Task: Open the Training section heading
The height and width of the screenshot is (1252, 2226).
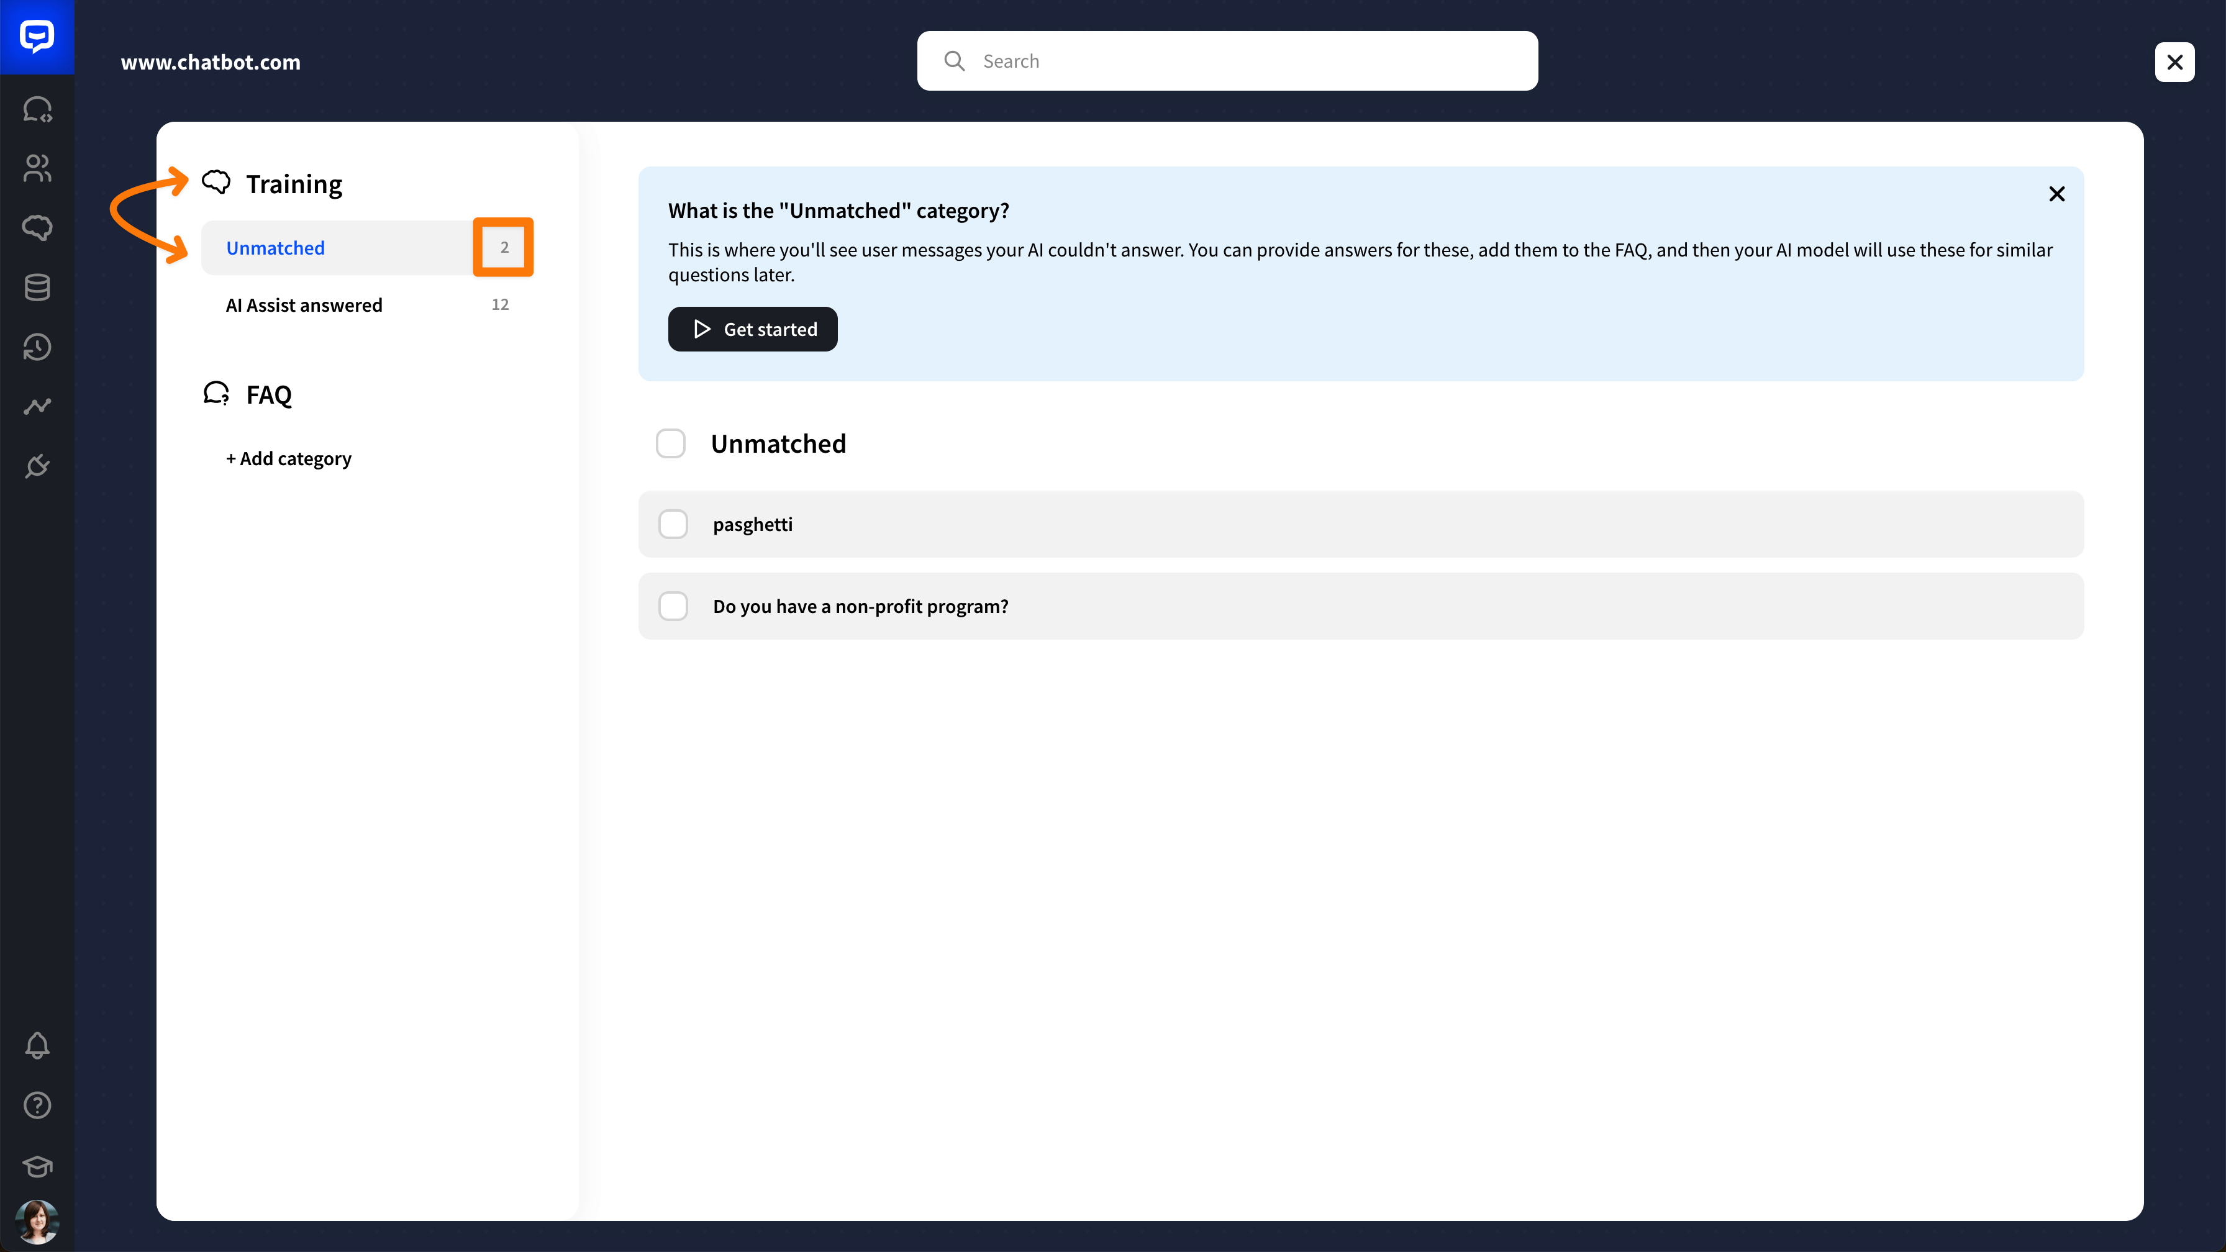Action: tap(294, 184)
